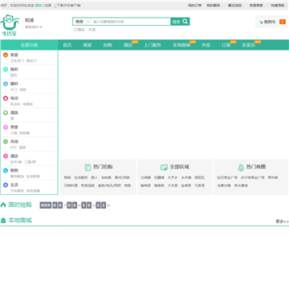Open the 商家 nav tab

click(88, 45)
